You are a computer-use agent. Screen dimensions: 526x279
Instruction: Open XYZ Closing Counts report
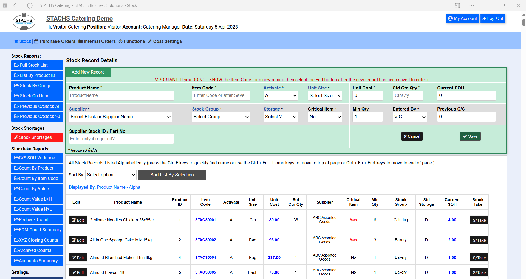click(x=37, y=240)
